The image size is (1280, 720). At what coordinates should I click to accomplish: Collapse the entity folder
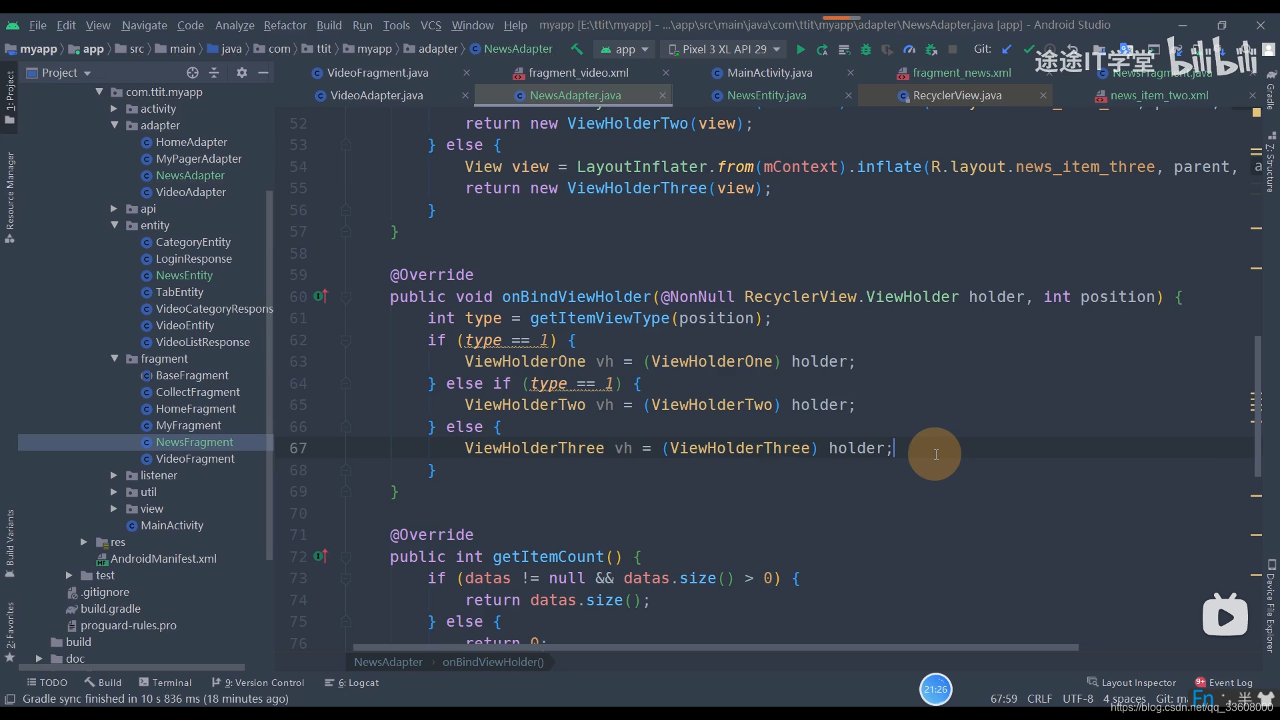(x=114, y=225)
